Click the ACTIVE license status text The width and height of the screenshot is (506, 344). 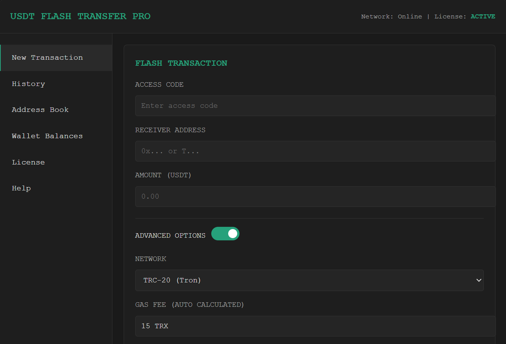click(483, 17)
